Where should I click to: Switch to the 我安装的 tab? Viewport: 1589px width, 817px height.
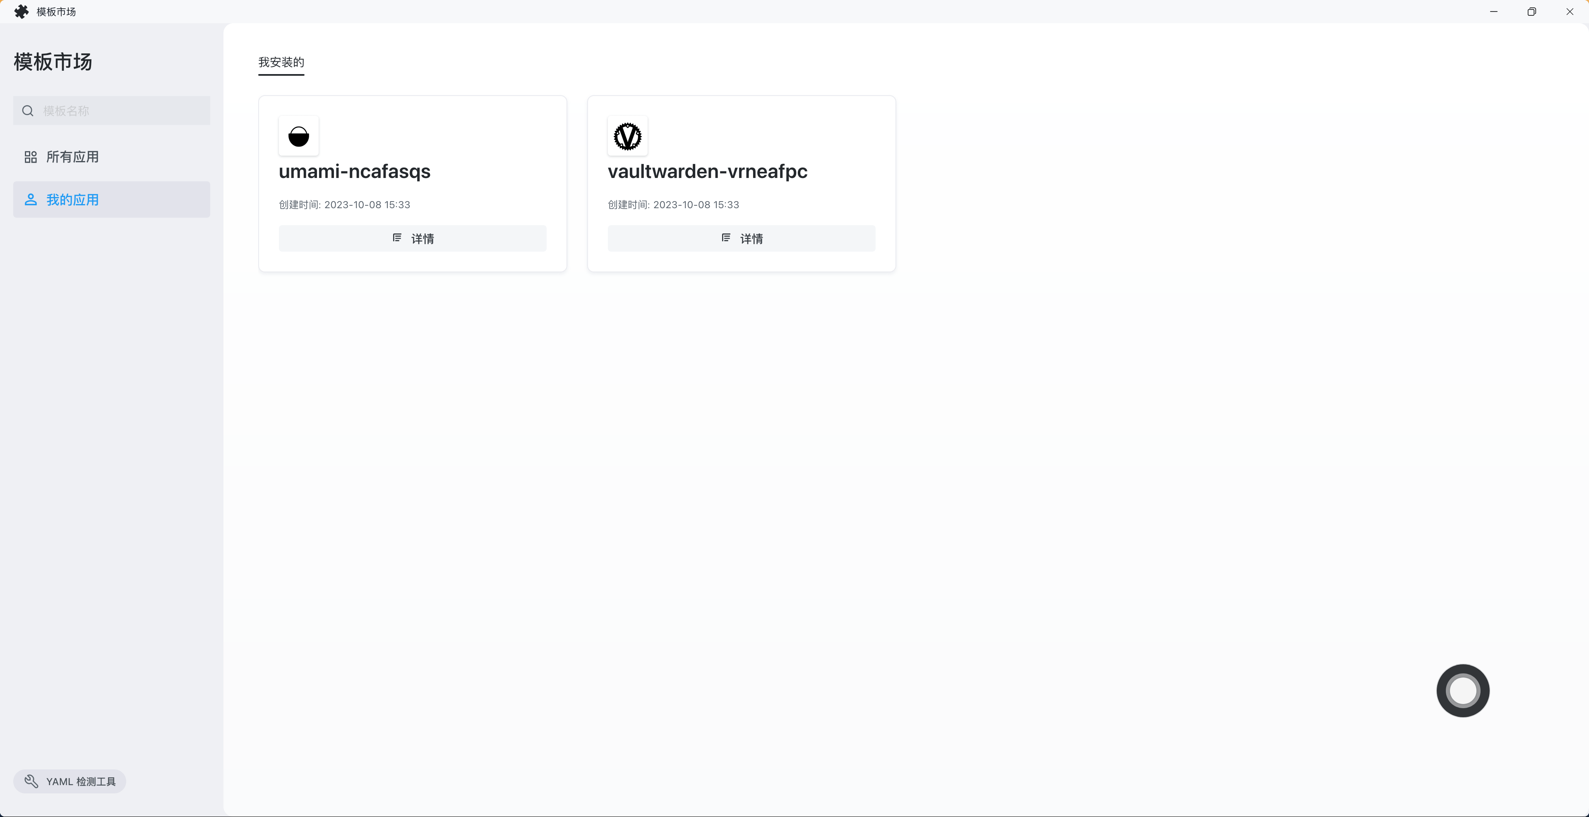[x=281, y=62]
